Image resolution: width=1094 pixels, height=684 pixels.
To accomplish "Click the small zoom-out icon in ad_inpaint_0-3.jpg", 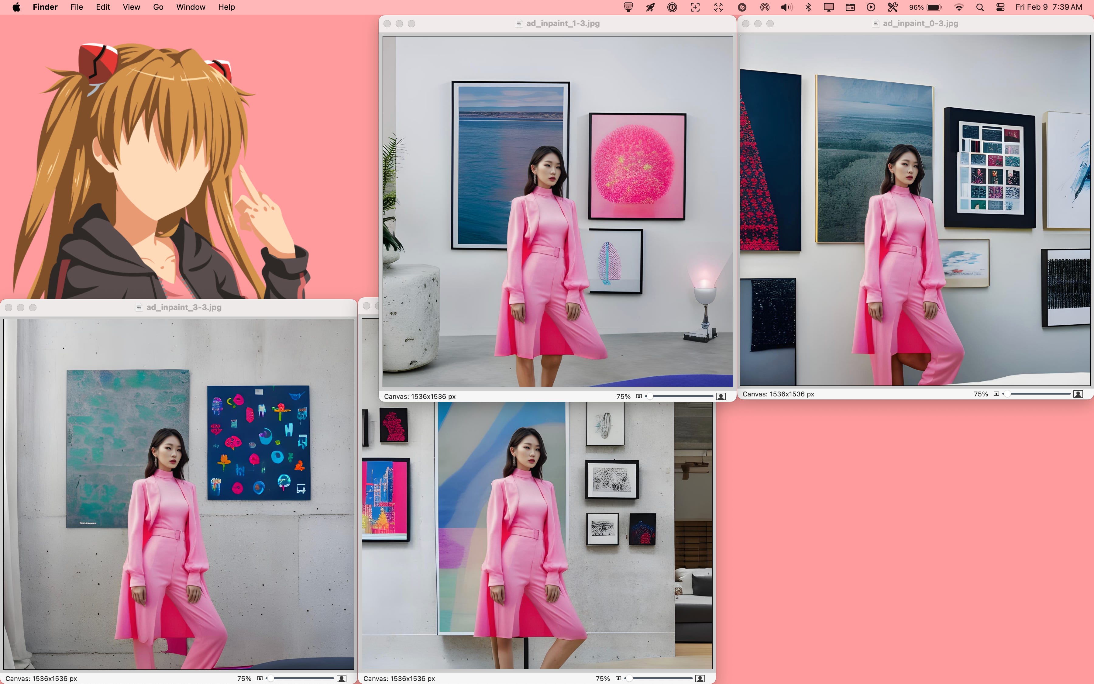I will [996, 394].
